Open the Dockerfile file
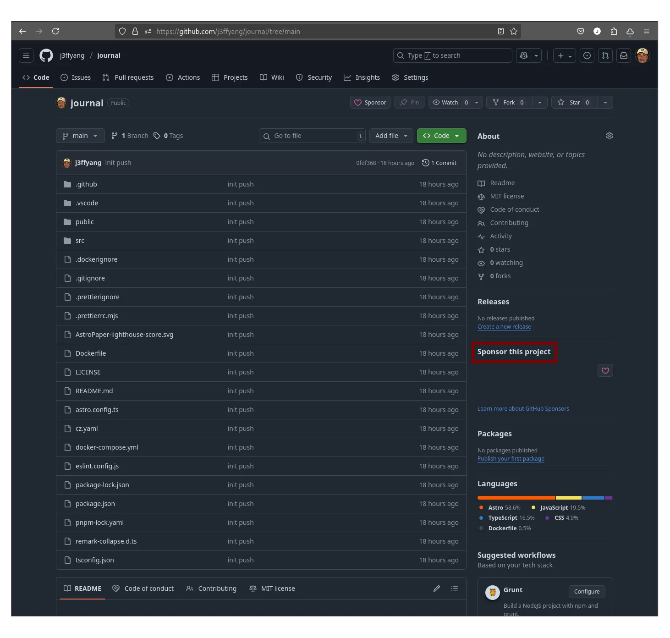This screenshot has width=670, height=638. 91,353
